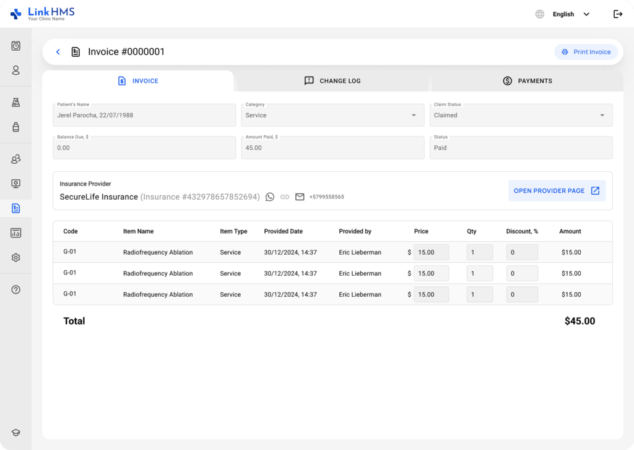Image resolution: width=634 pixels, height=450 pixels.
Task: Click the Amount Paid field
Action: point(332,148)
